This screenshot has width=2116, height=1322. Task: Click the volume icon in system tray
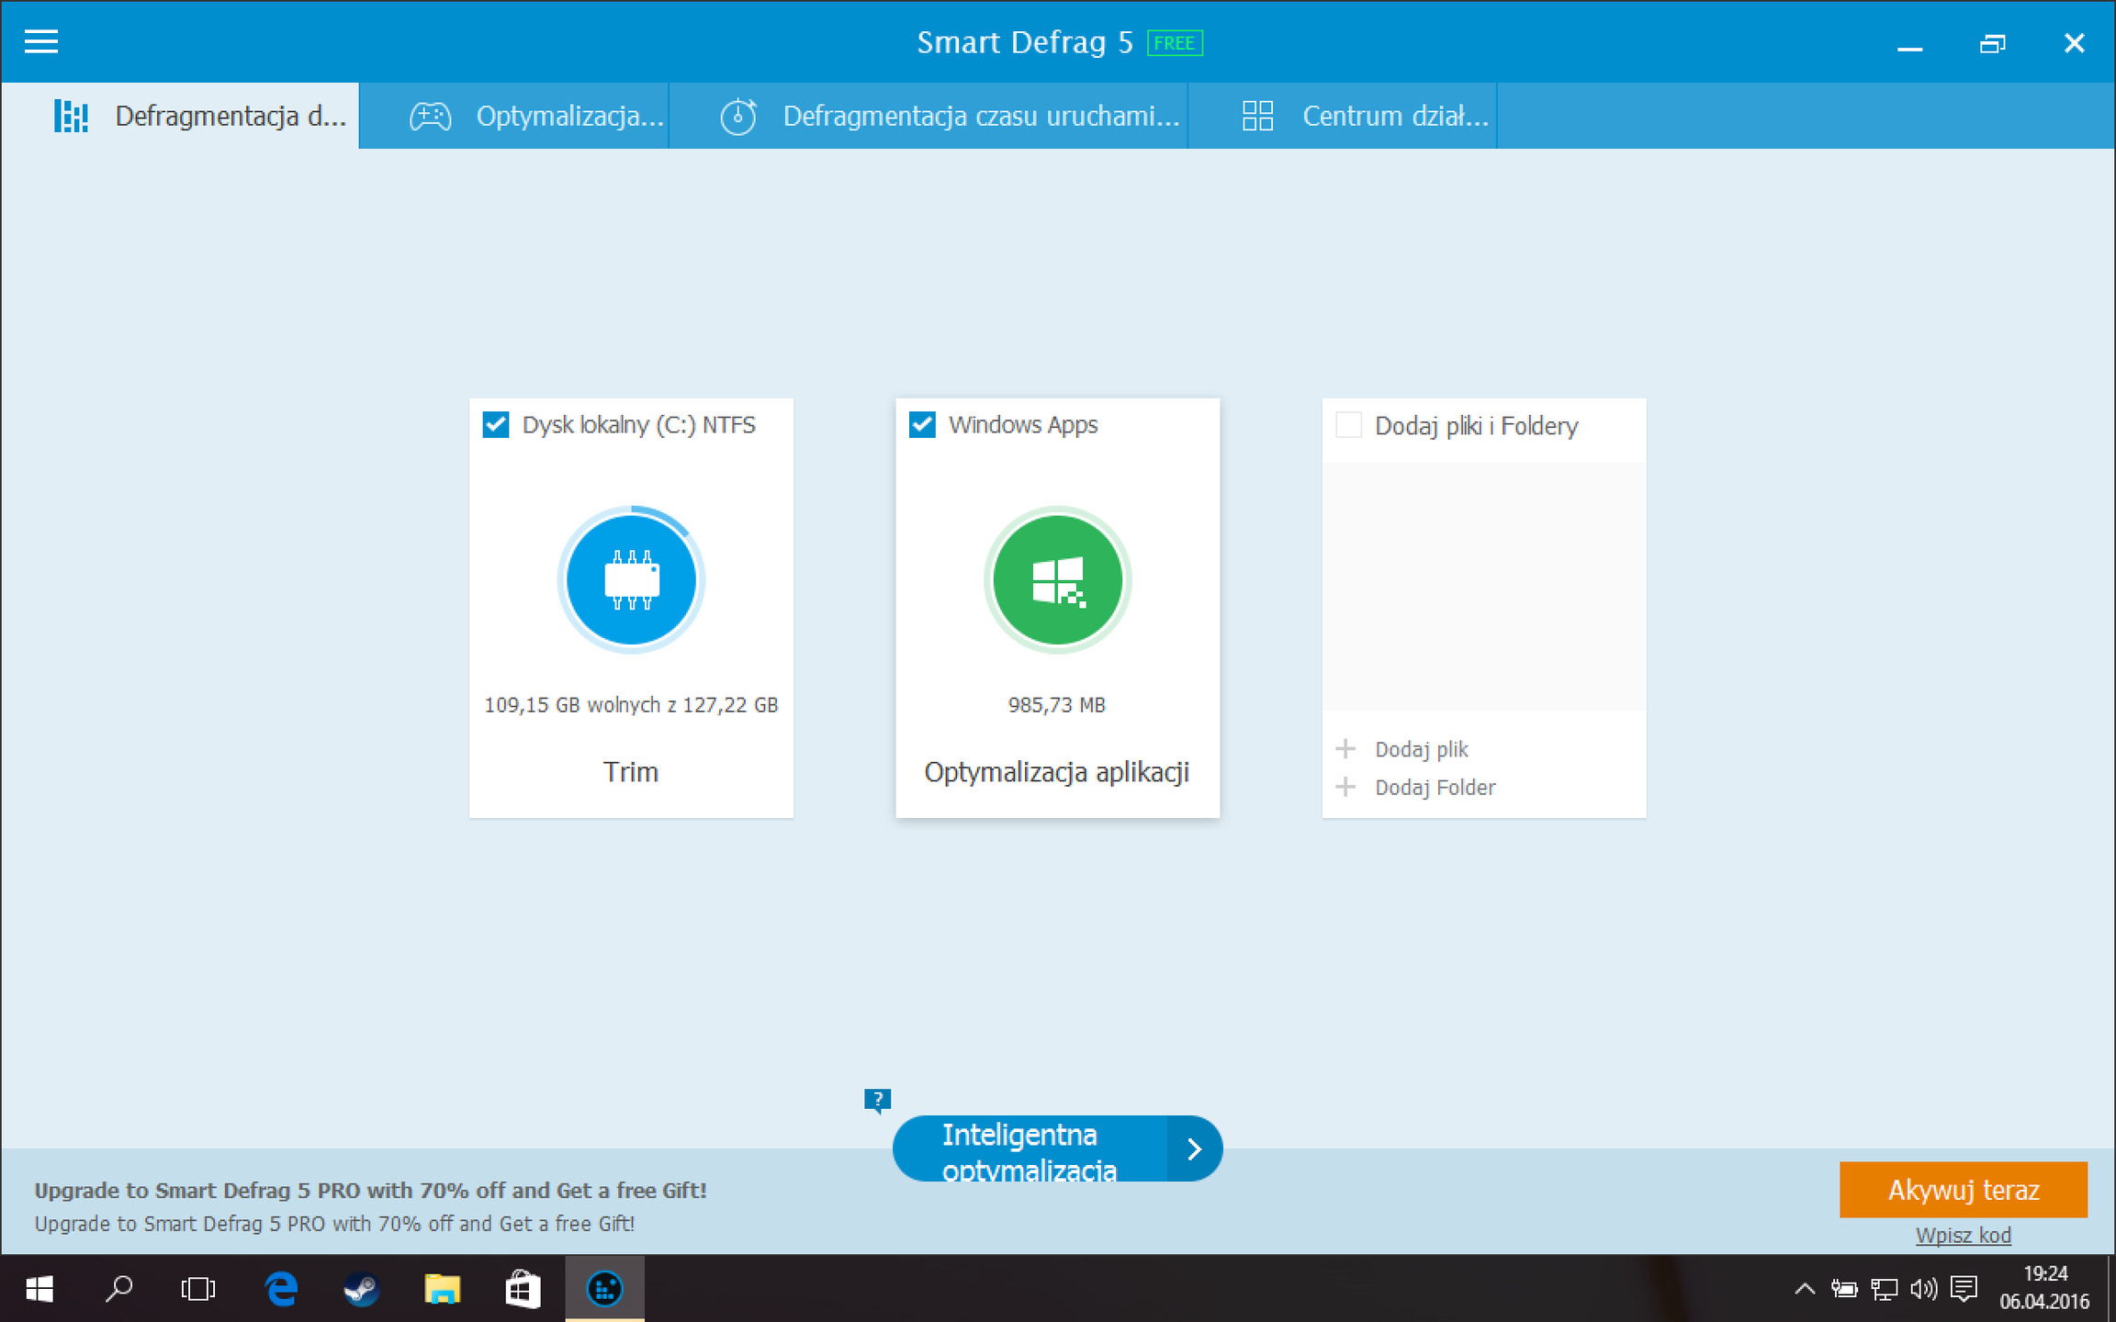click(1923, 1289)
